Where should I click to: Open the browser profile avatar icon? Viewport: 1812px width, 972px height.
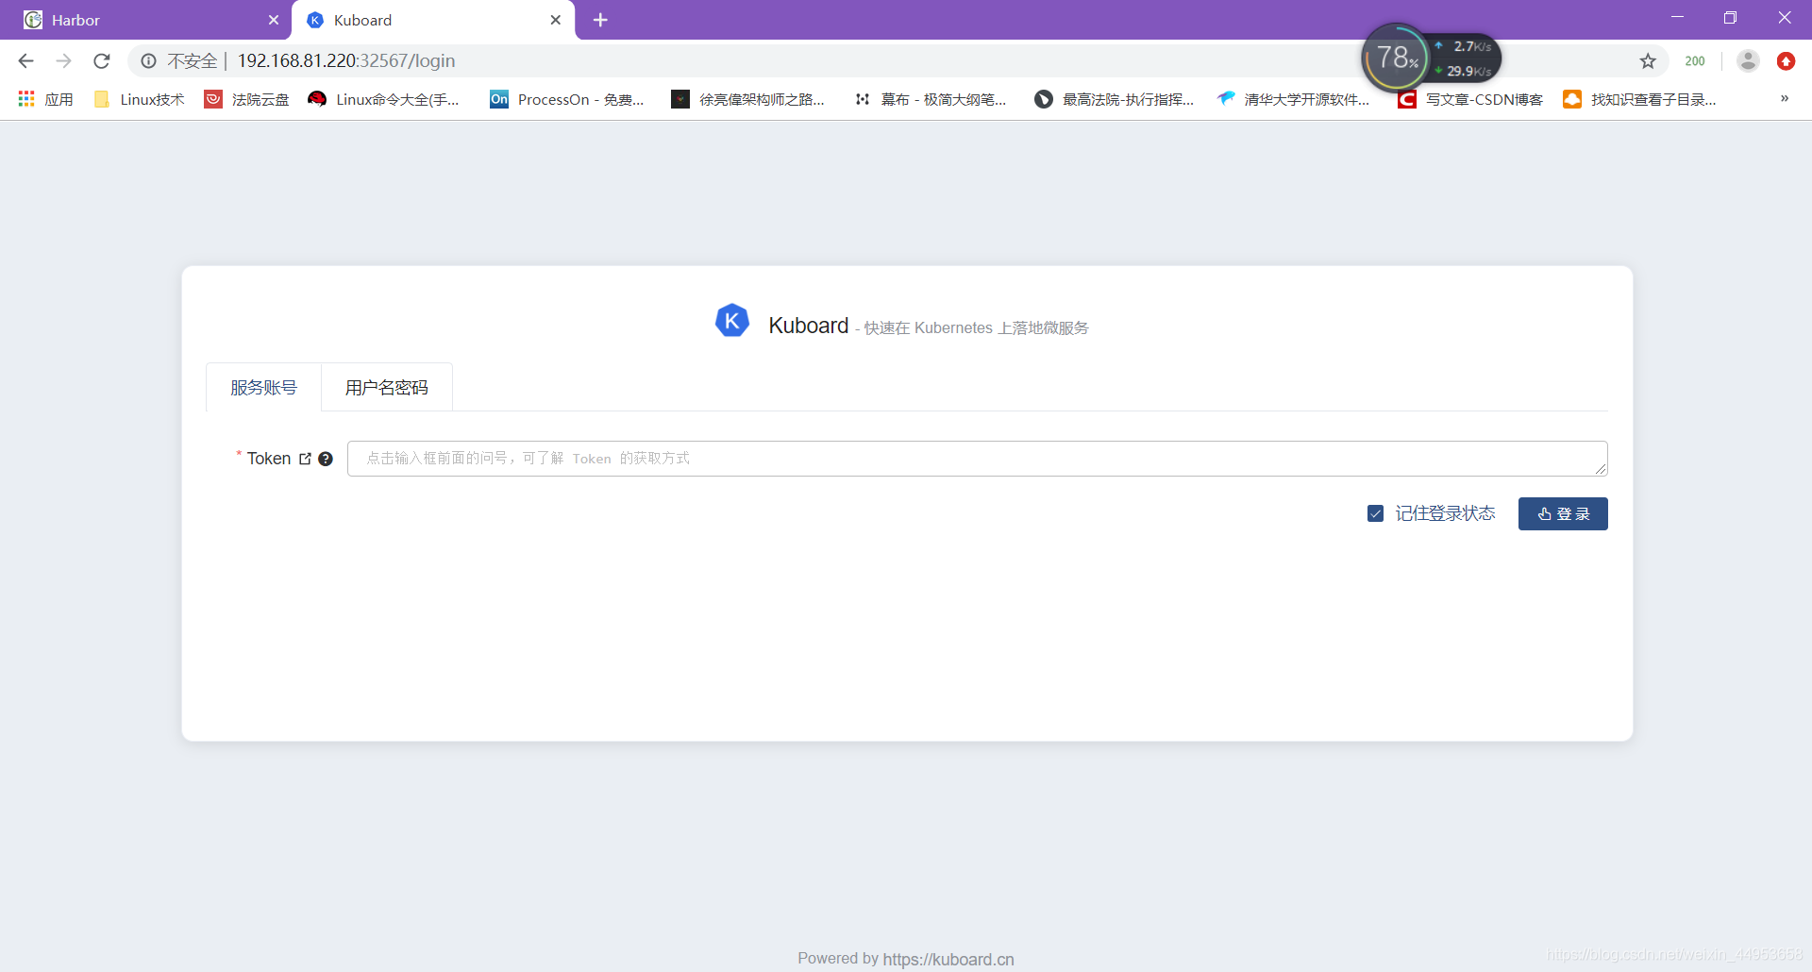pyautogui.click(x=1748, y=61)
